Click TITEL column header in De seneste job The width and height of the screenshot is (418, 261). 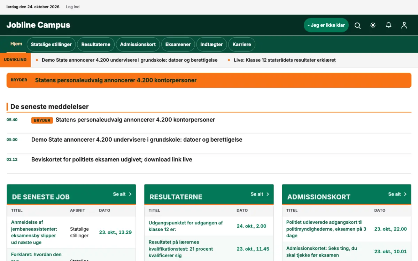17,210
